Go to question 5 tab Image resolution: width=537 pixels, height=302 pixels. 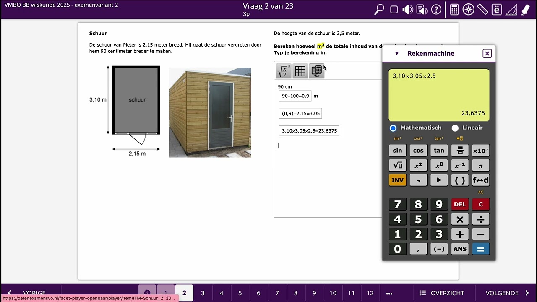point(240,293)
